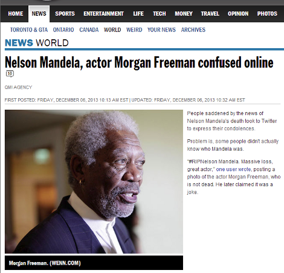
Task: Open the YOUR NEWS subsection
Action: click(x=161, y=30)
